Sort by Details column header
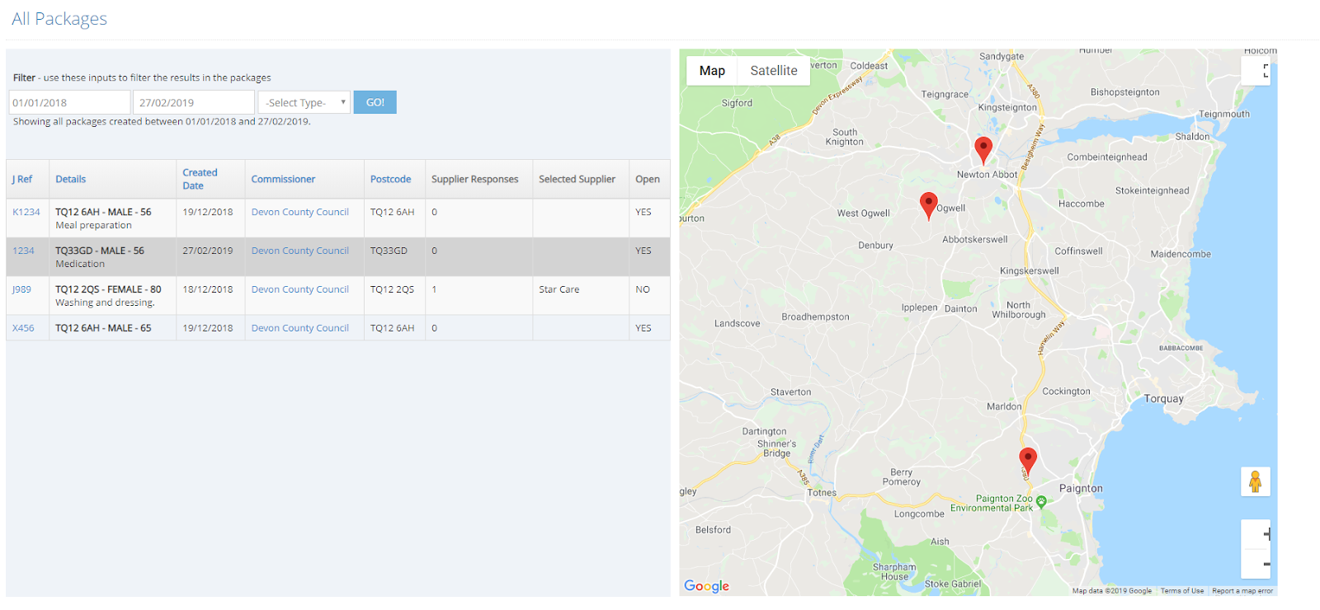This screenshot has height=610, width=1320. tap(71, 179)
